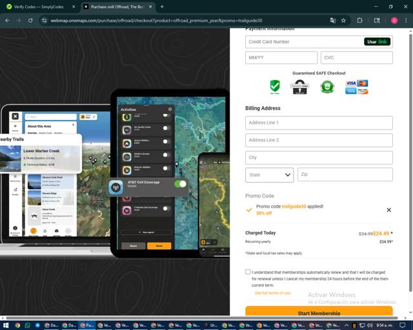
Task: Click the page horizontal scrollbar
Action: (x=201, y=318)
